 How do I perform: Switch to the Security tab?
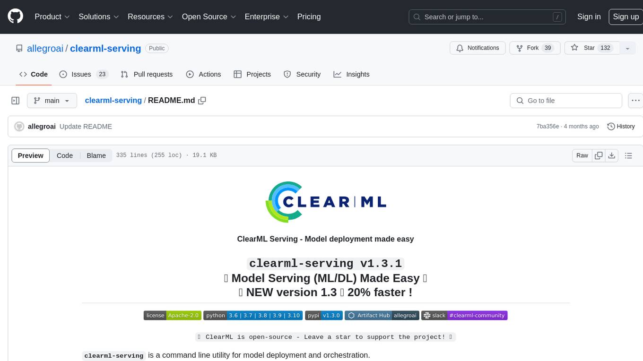302,74
